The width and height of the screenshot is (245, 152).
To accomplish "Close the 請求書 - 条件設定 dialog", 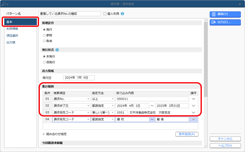I will [240, 4].
